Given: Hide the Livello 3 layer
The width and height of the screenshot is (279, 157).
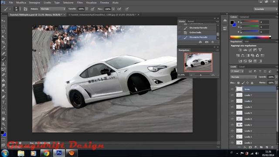Looking at the screenshot, I should click(232, 137).
